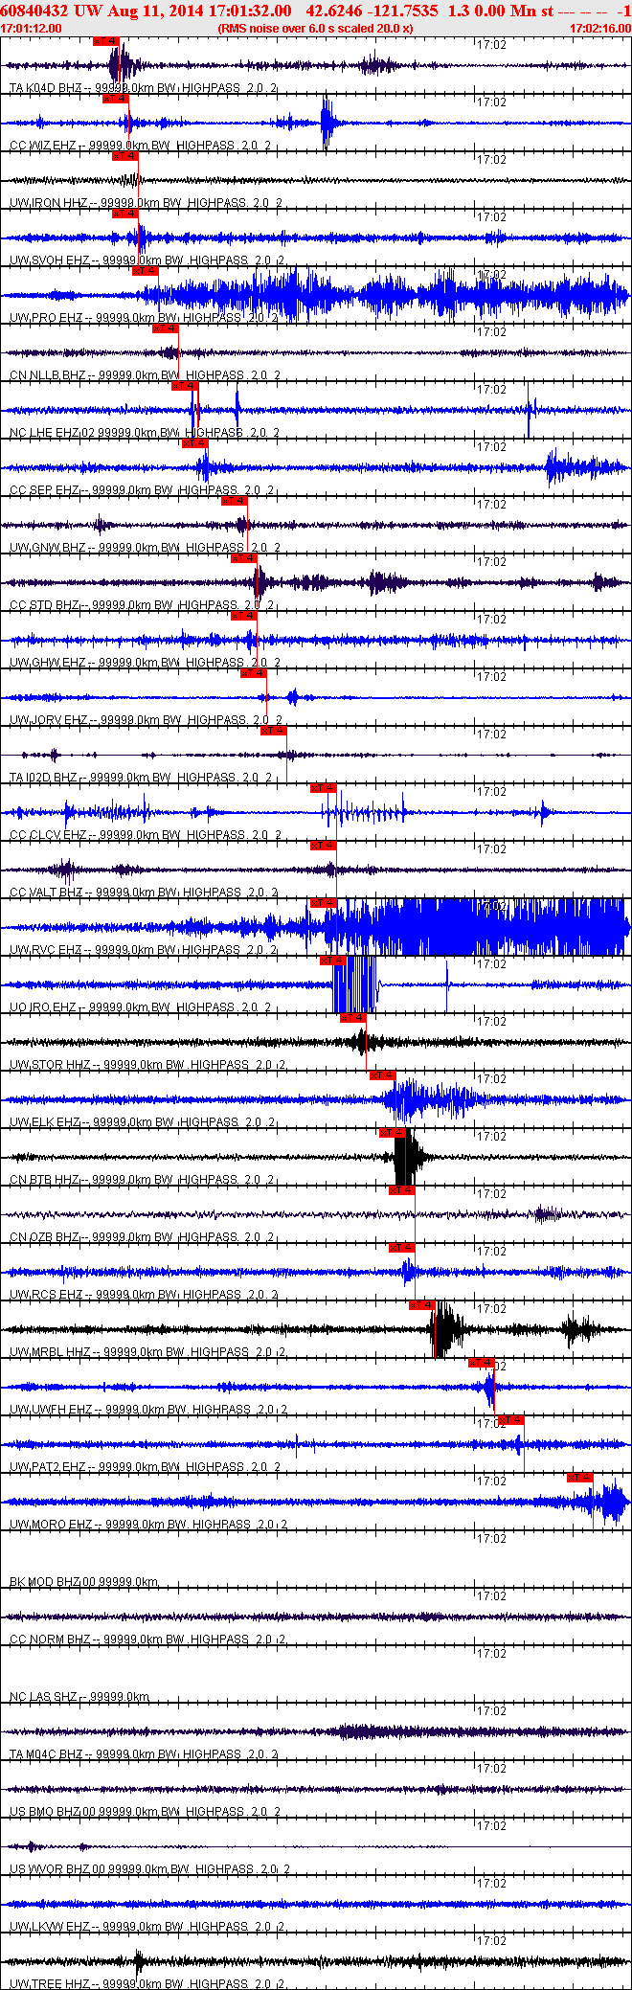Image resolution: width=632 pixels, height=1990 pixels.
Task: Click the red pick marker on UW UWFH trace
Action: click(482, 1364)
